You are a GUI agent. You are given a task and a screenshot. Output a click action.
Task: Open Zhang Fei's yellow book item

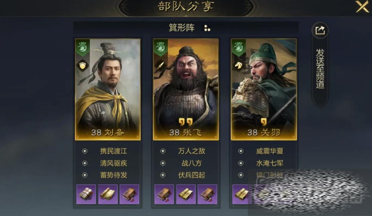click(186, 194)
